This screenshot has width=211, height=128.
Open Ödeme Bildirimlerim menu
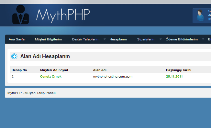tap(182, 39)
